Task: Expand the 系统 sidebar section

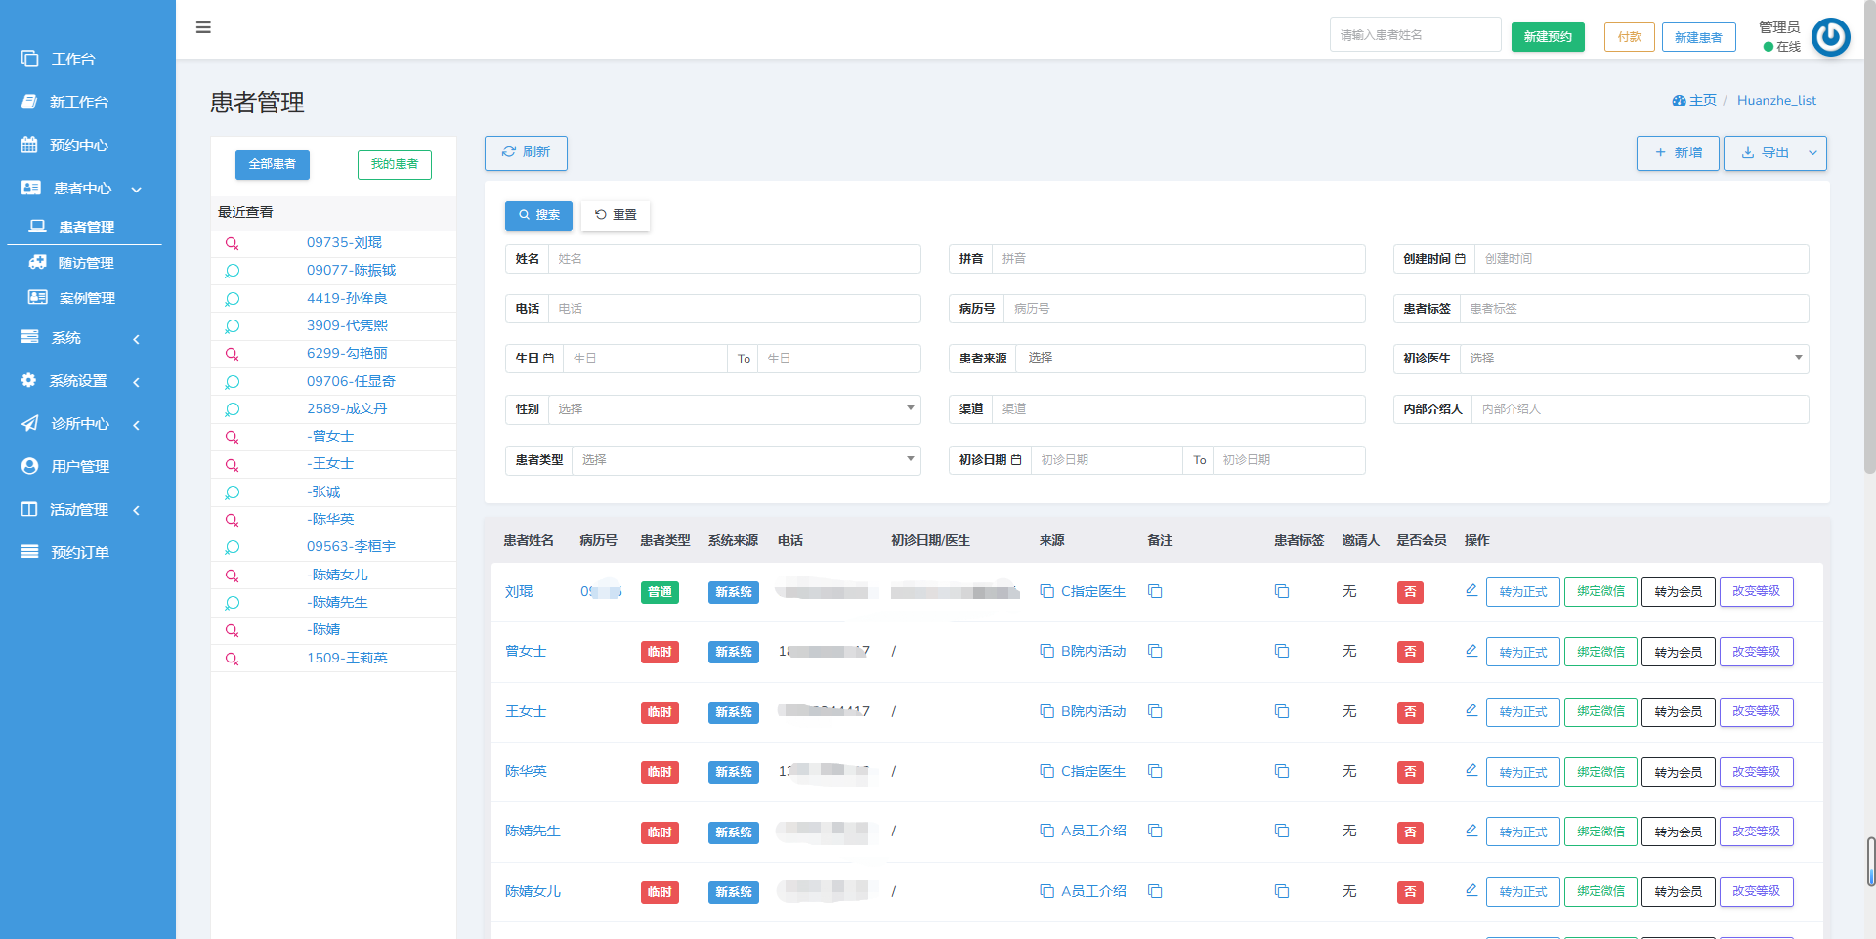Action: pos(82,338)
